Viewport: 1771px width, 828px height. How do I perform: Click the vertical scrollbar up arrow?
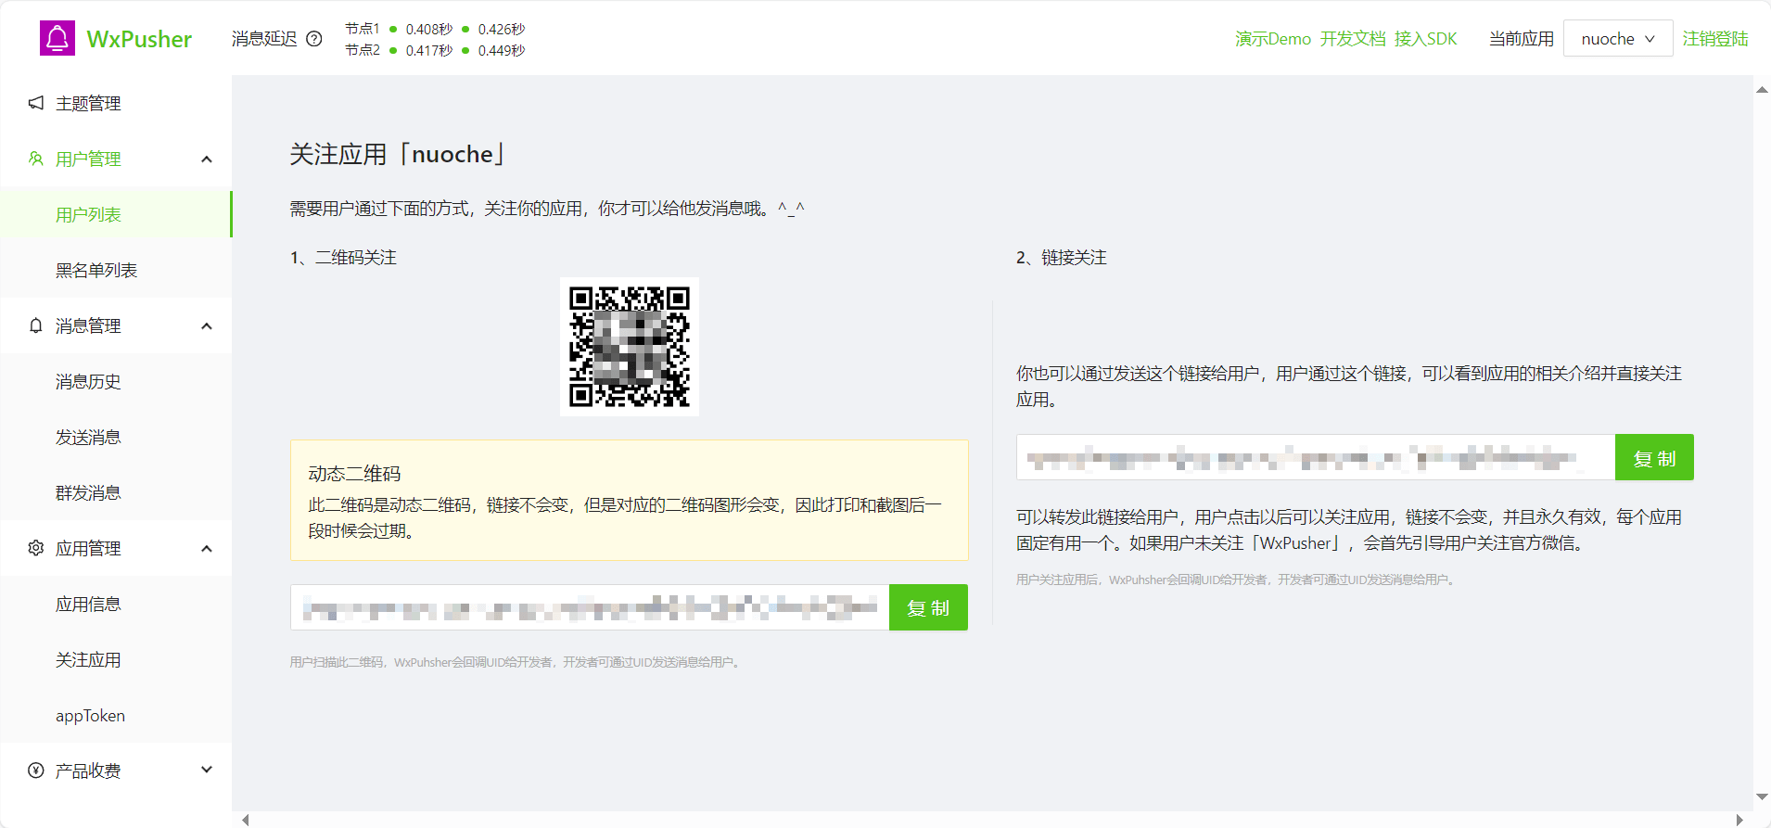click(x=1762, y=90)
